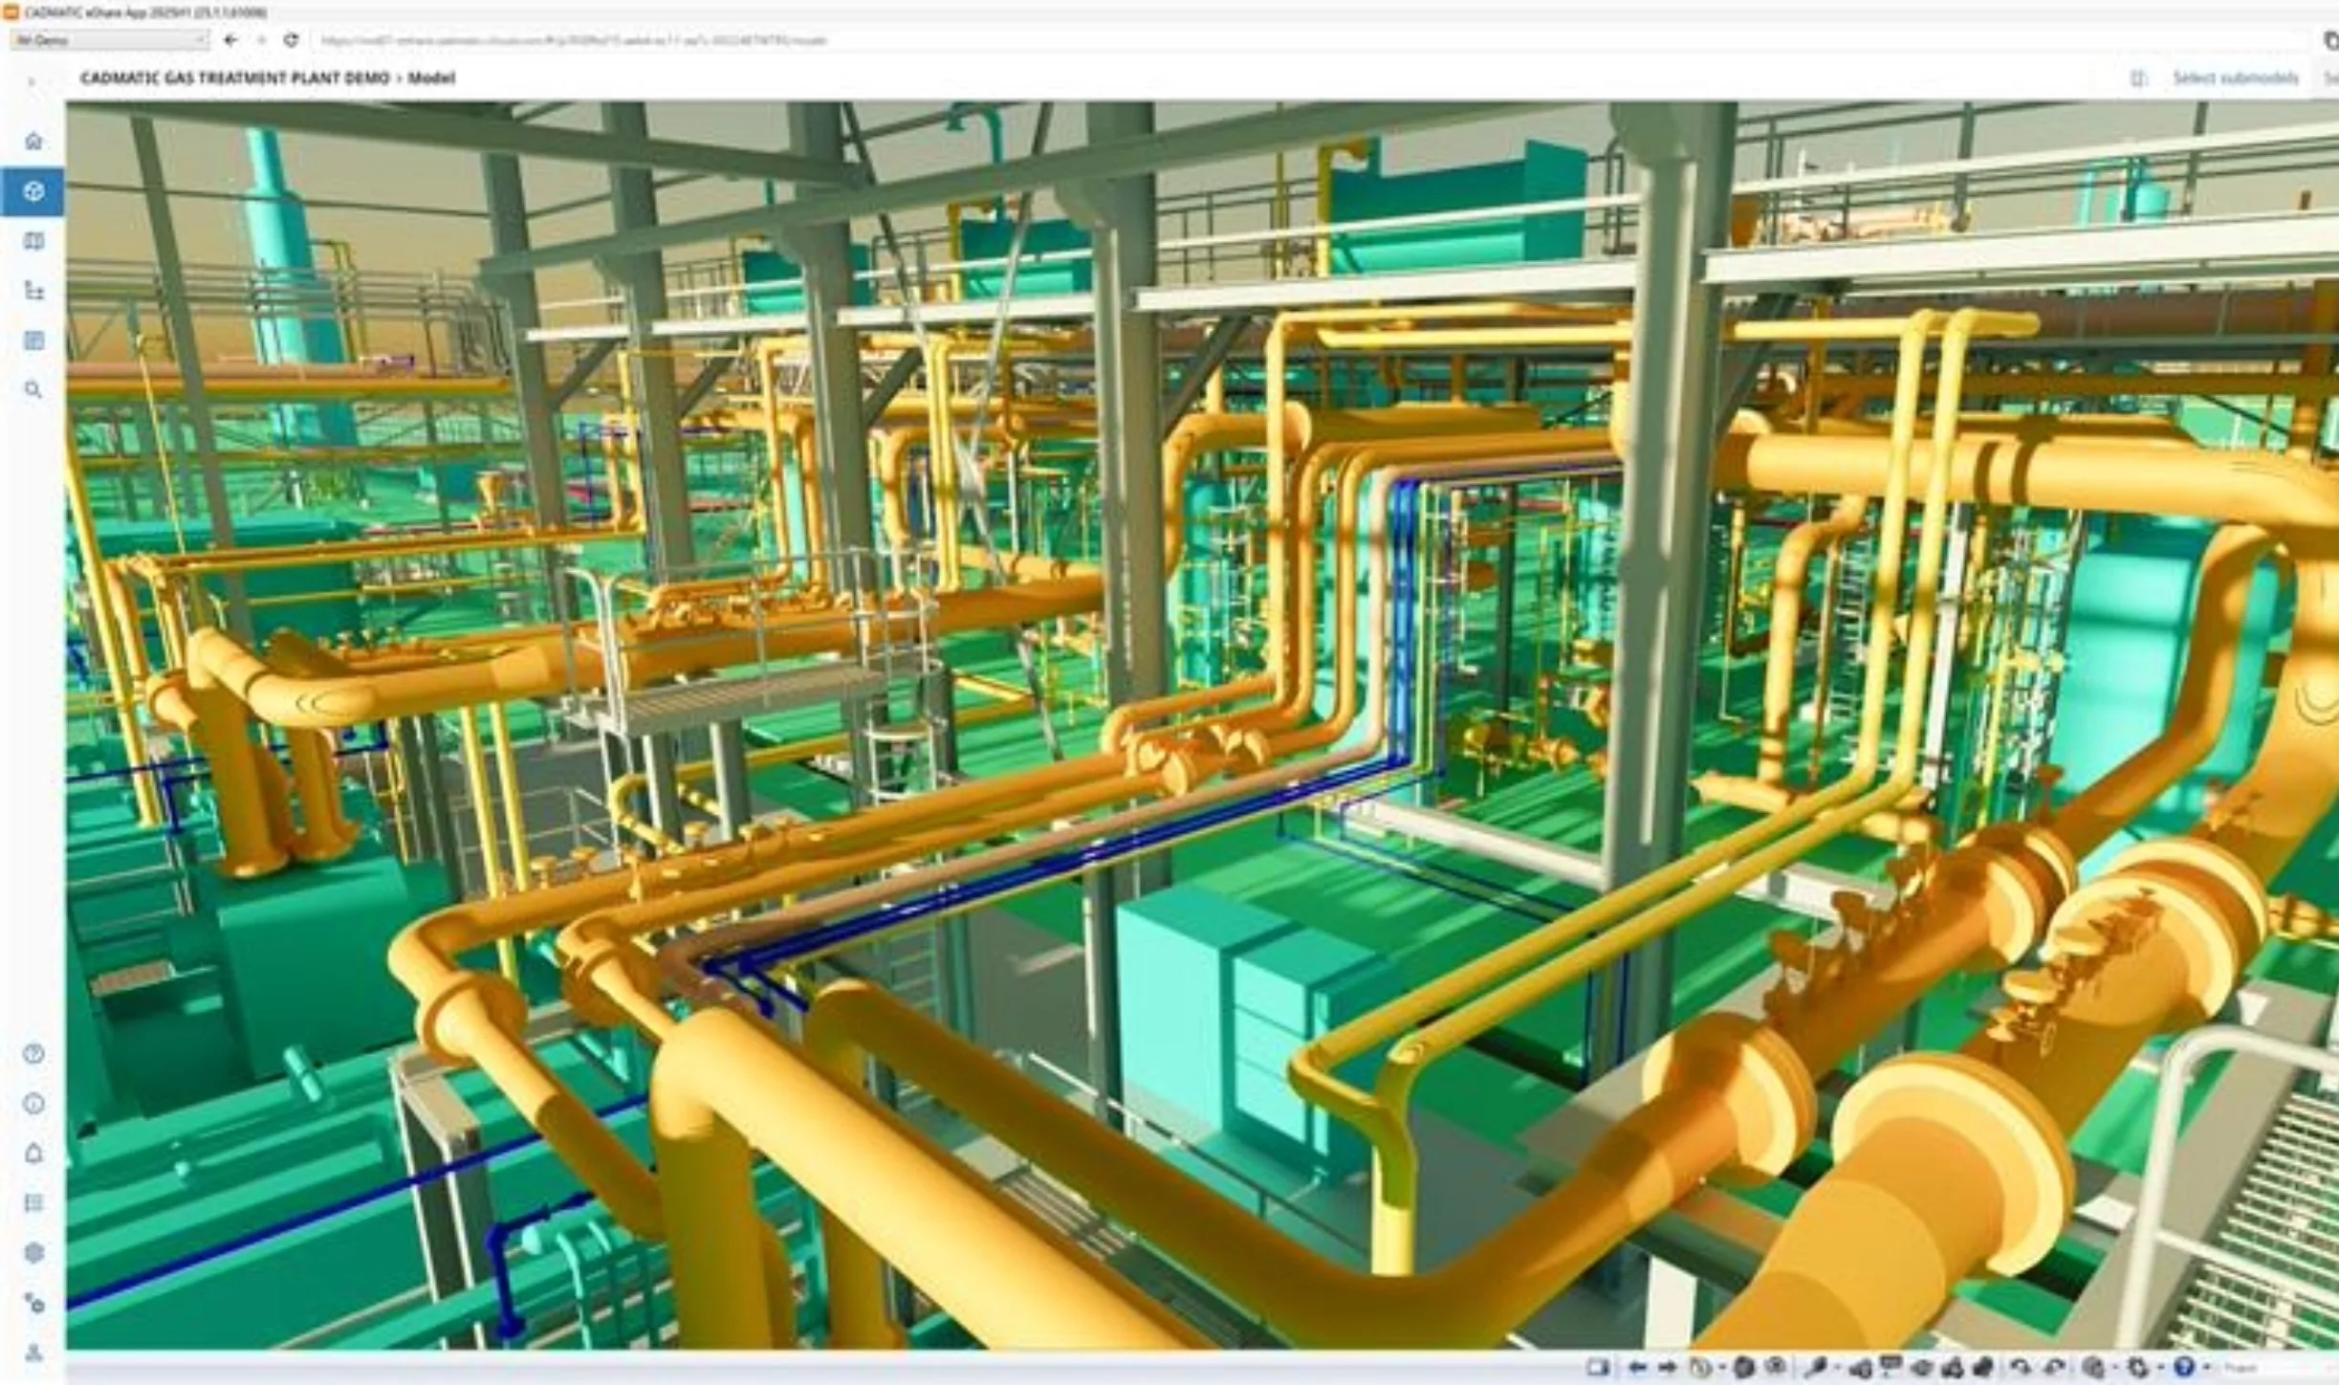The height and width of the screenshot is (1385, 2339).
Task: Click the URL address field
Action: click(1310, 40)
